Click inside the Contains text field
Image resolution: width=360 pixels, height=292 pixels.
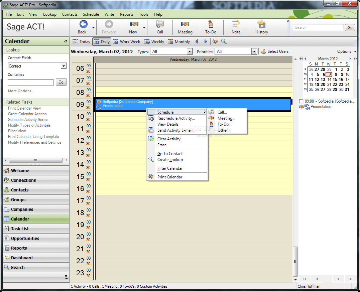point(30,82)
